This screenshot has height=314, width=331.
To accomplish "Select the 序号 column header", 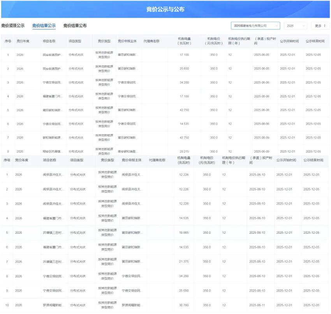I will click(9, 41).
